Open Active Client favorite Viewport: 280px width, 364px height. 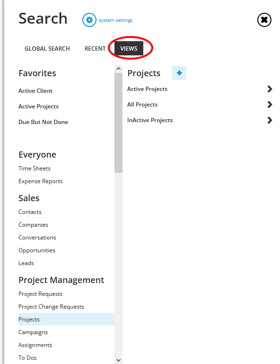pos(35,91)
